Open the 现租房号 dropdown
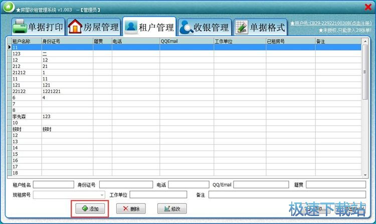The width and height of the screenshot is (376, 224). pos(102,195)
